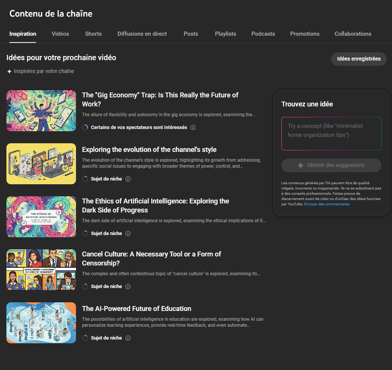Click the sparkle icon beside "Inspirées par votre chaîne"
The image size is (392, 370).
(x=9, y=71)
